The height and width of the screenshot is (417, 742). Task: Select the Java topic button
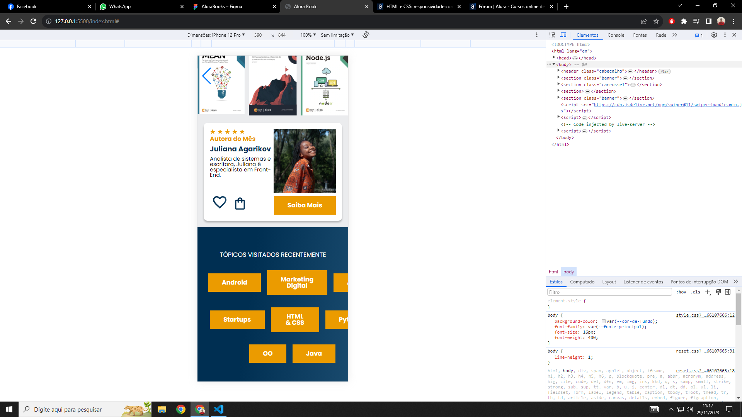point(314,354)
